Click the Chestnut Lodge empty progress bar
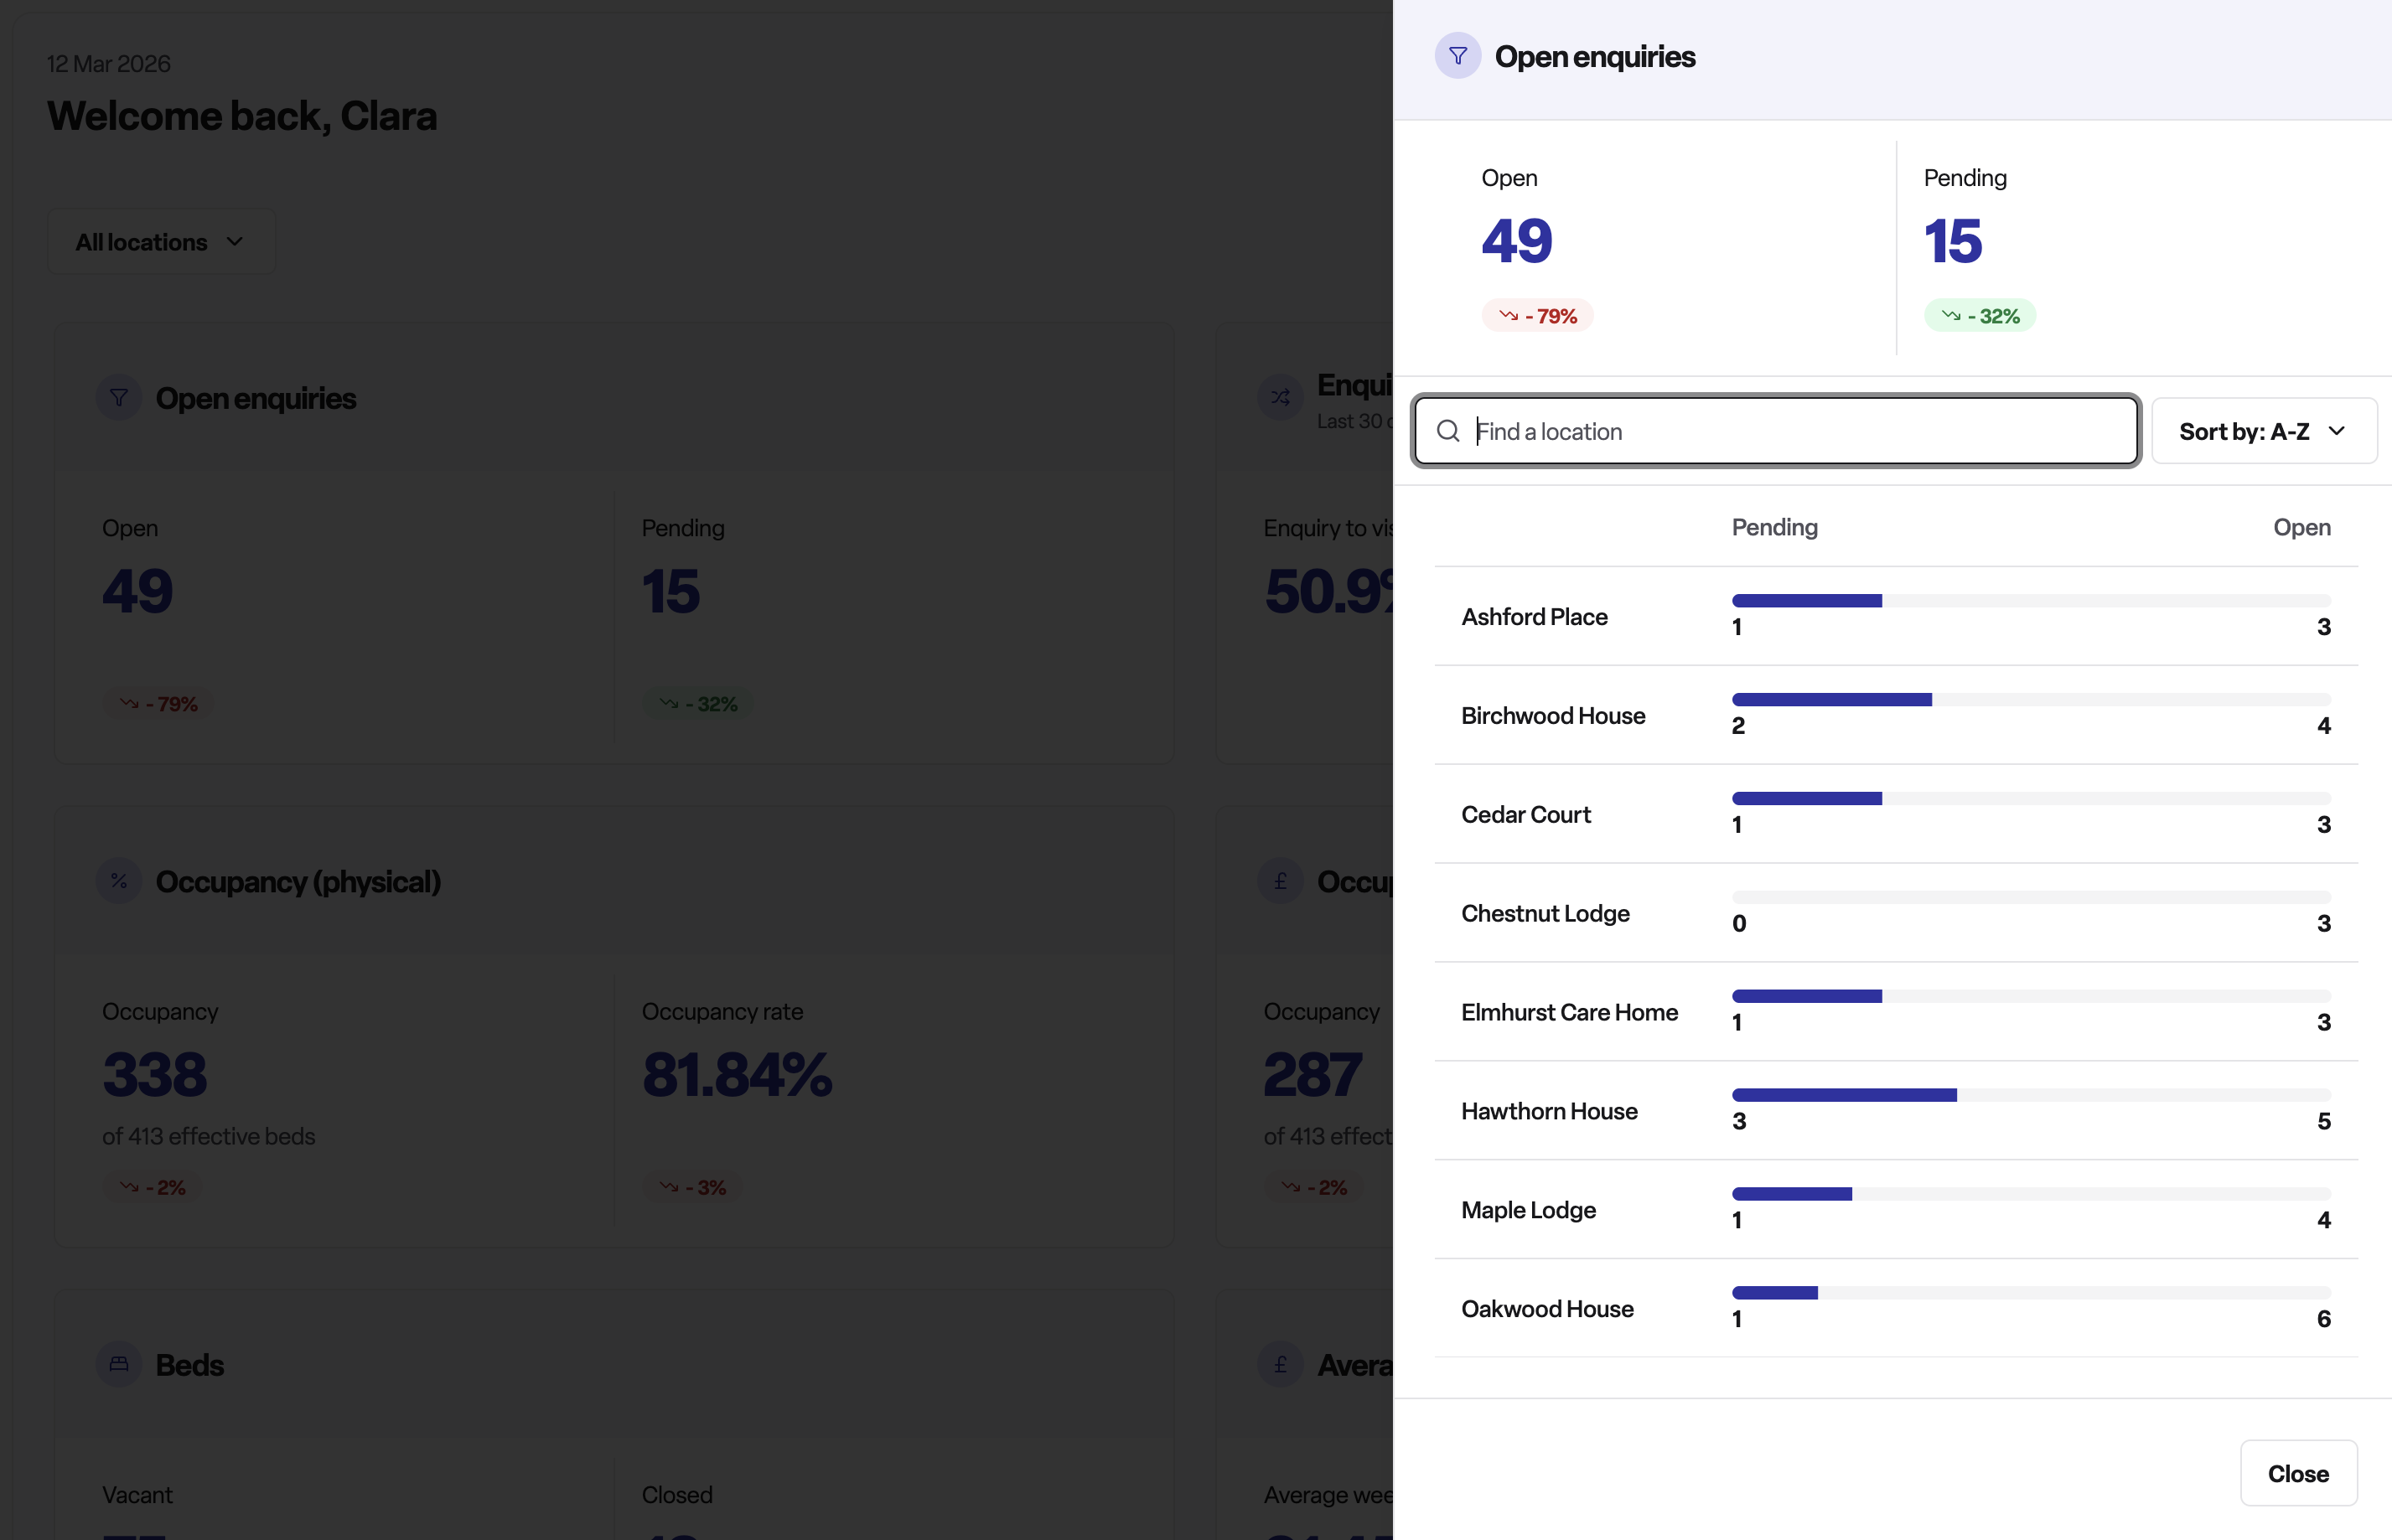Image resolution: width=2392 pixels, height=1540 pixels. (2031, 898)
